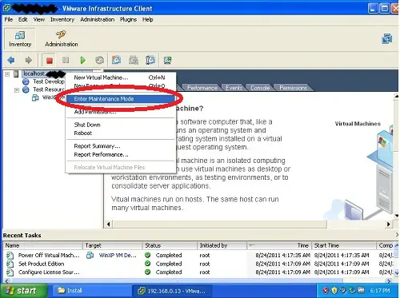This screenshot has width=400, height=298.
Task: Click the Suspend pause icon
Action: point(66,60)
